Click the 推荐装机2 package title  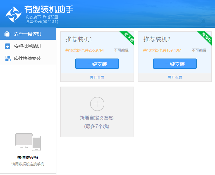157,40
